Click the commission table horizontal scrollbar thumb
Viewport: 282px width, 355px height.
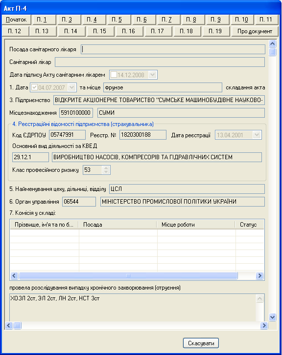(128, 275)
